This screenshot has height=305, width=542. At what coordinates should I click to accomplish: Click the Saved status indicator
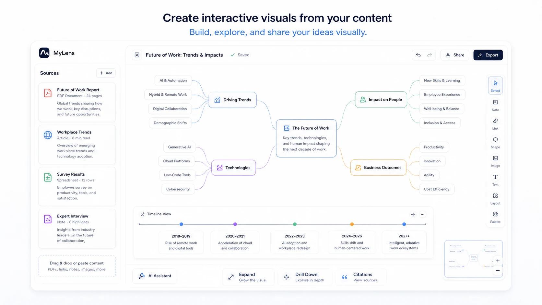pos(240,55)
